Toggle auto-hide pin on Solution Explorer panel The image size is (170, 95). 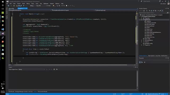[167, 8]
